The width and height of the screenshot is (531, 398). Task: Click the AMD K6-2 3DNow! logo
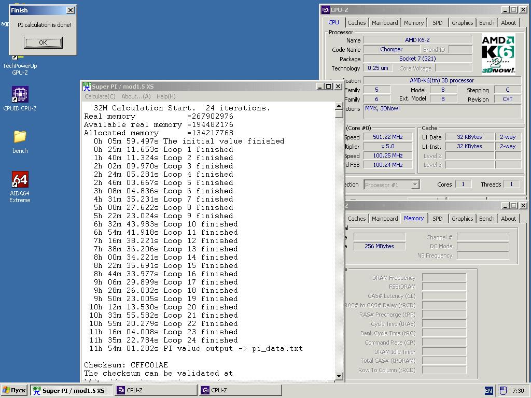coord(498,54)
